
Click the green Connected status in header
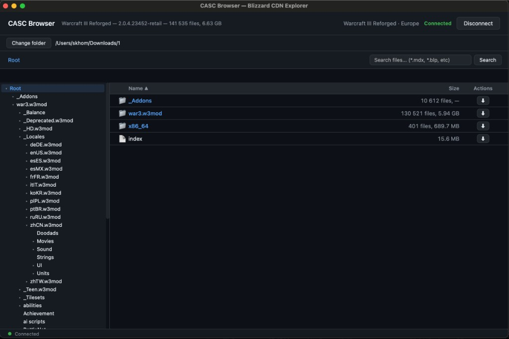tap(437, 23)
